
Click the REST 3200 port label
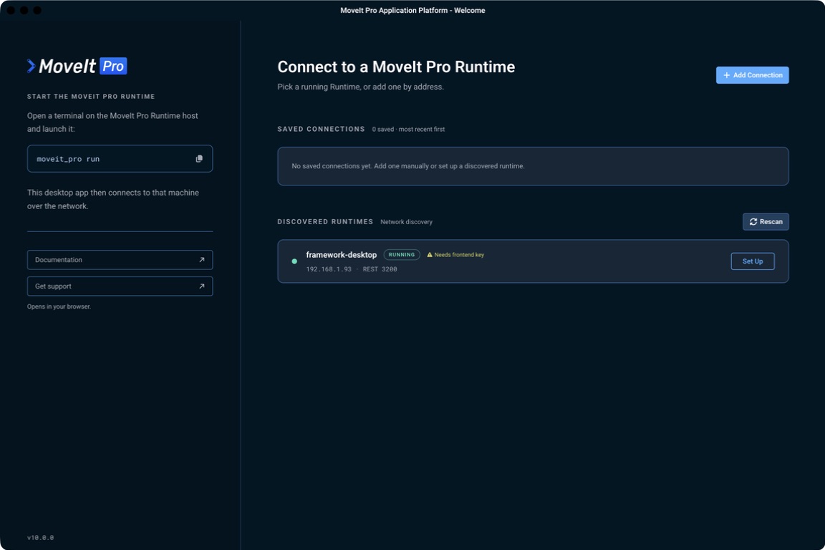coord(380,269)
